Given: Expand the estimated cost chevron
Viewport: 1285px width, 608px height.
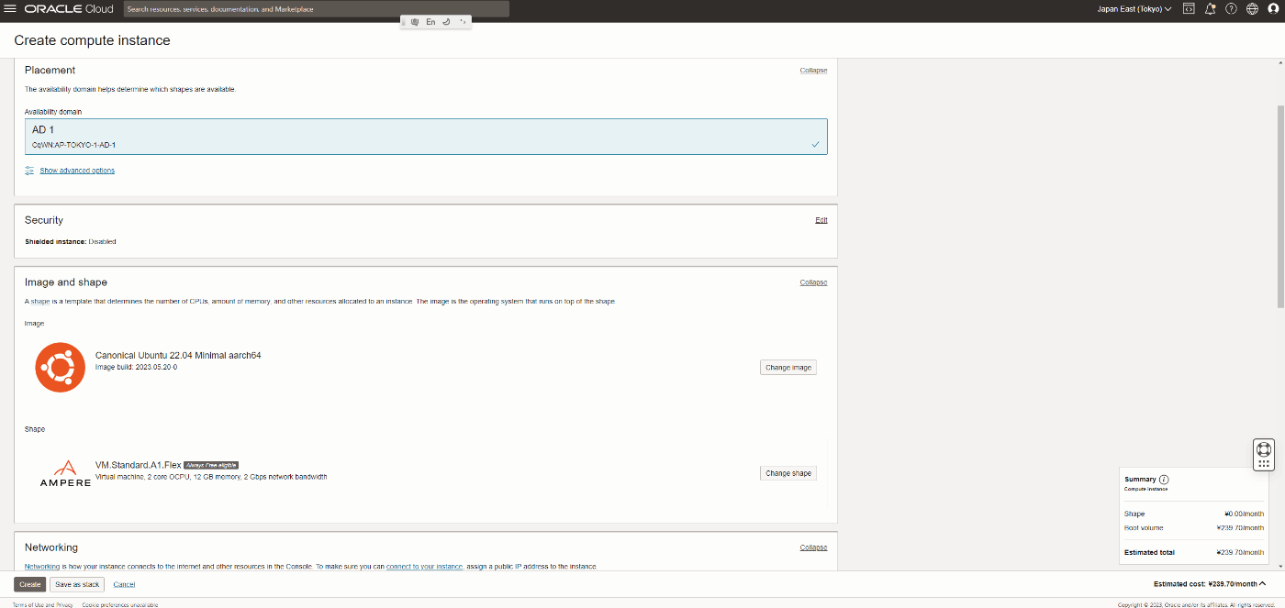Looking at the screenshot, I should [x=1262, y=583].
